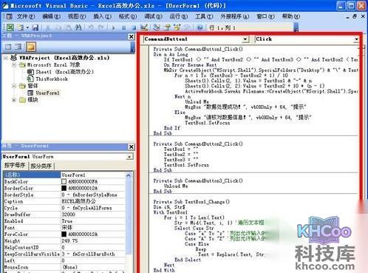The image size is (368, 273).
Task: Toggle Design Mode icon in toolbar
Action: click(144, 27)
